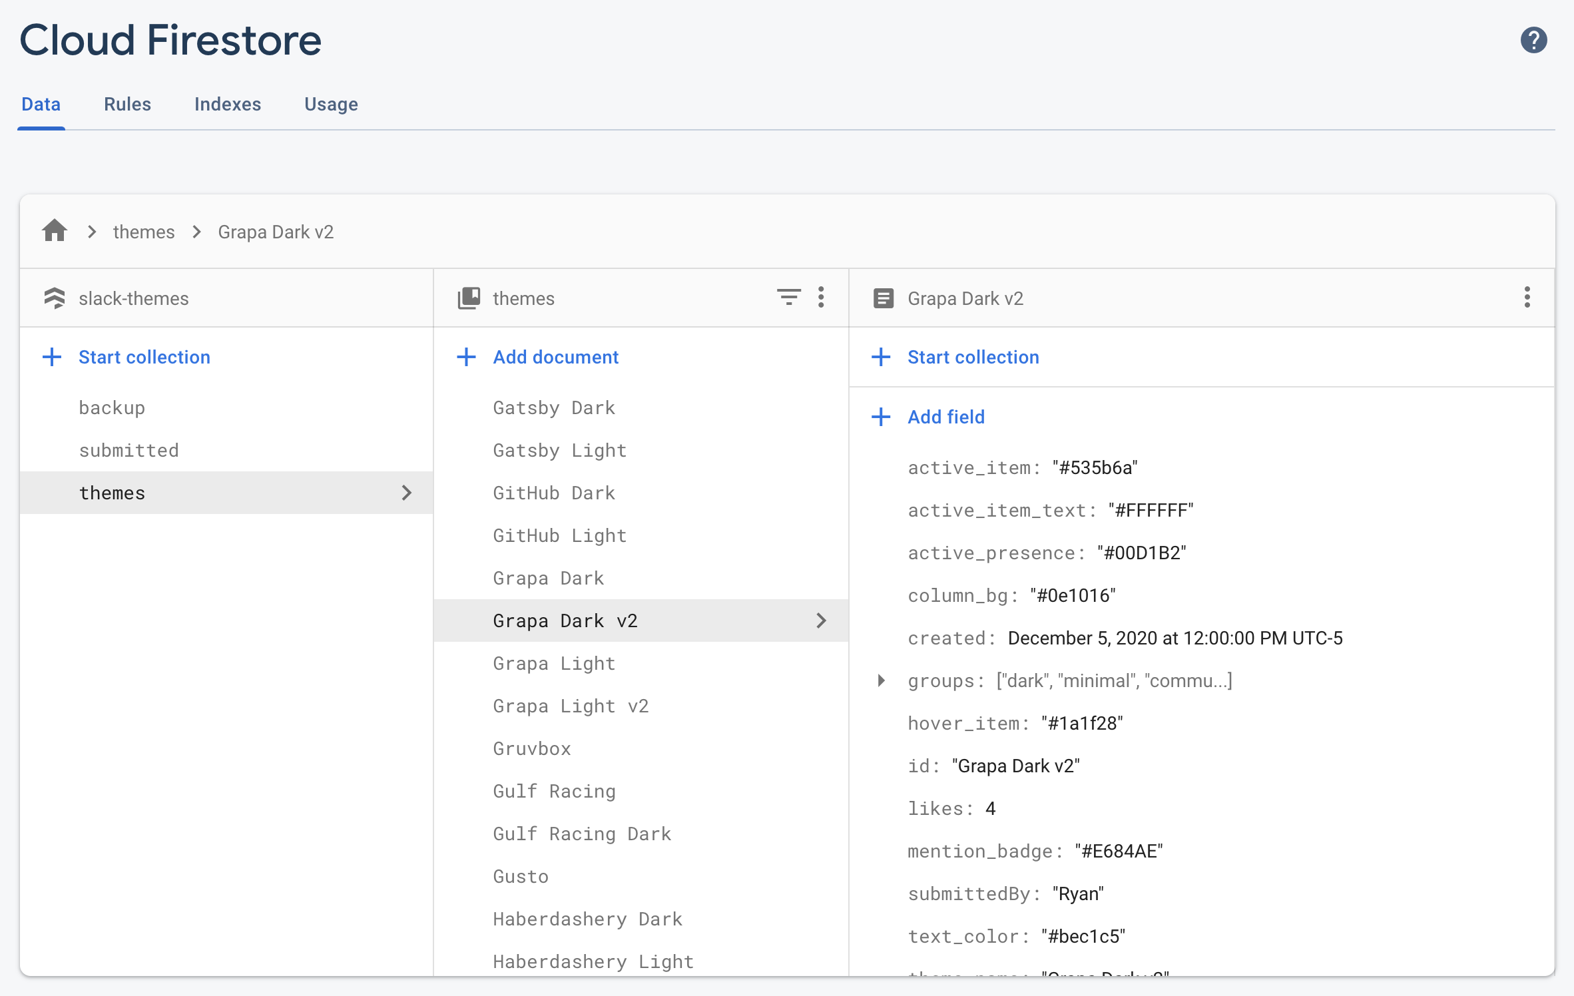This screenshot has width=1574, height=996.
Task: Switch to the Rules tab
Action: point(127,104)
